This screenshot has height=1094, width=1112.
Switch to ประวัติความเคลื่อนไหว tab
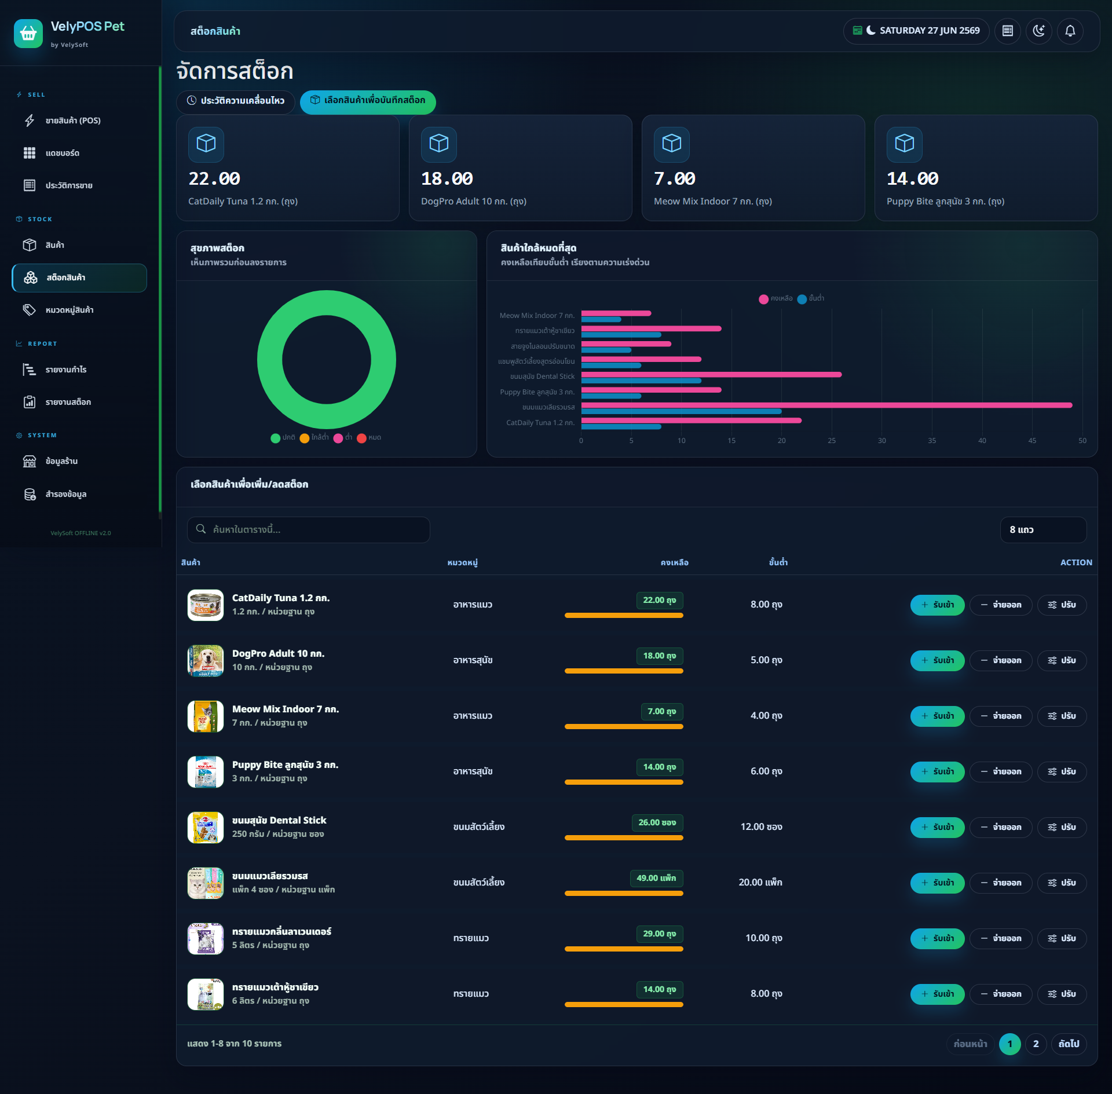click(236, 101)
